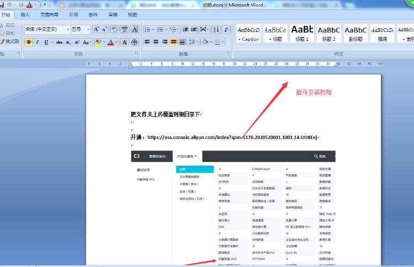Click the Grow Font icon

point(97,29)
